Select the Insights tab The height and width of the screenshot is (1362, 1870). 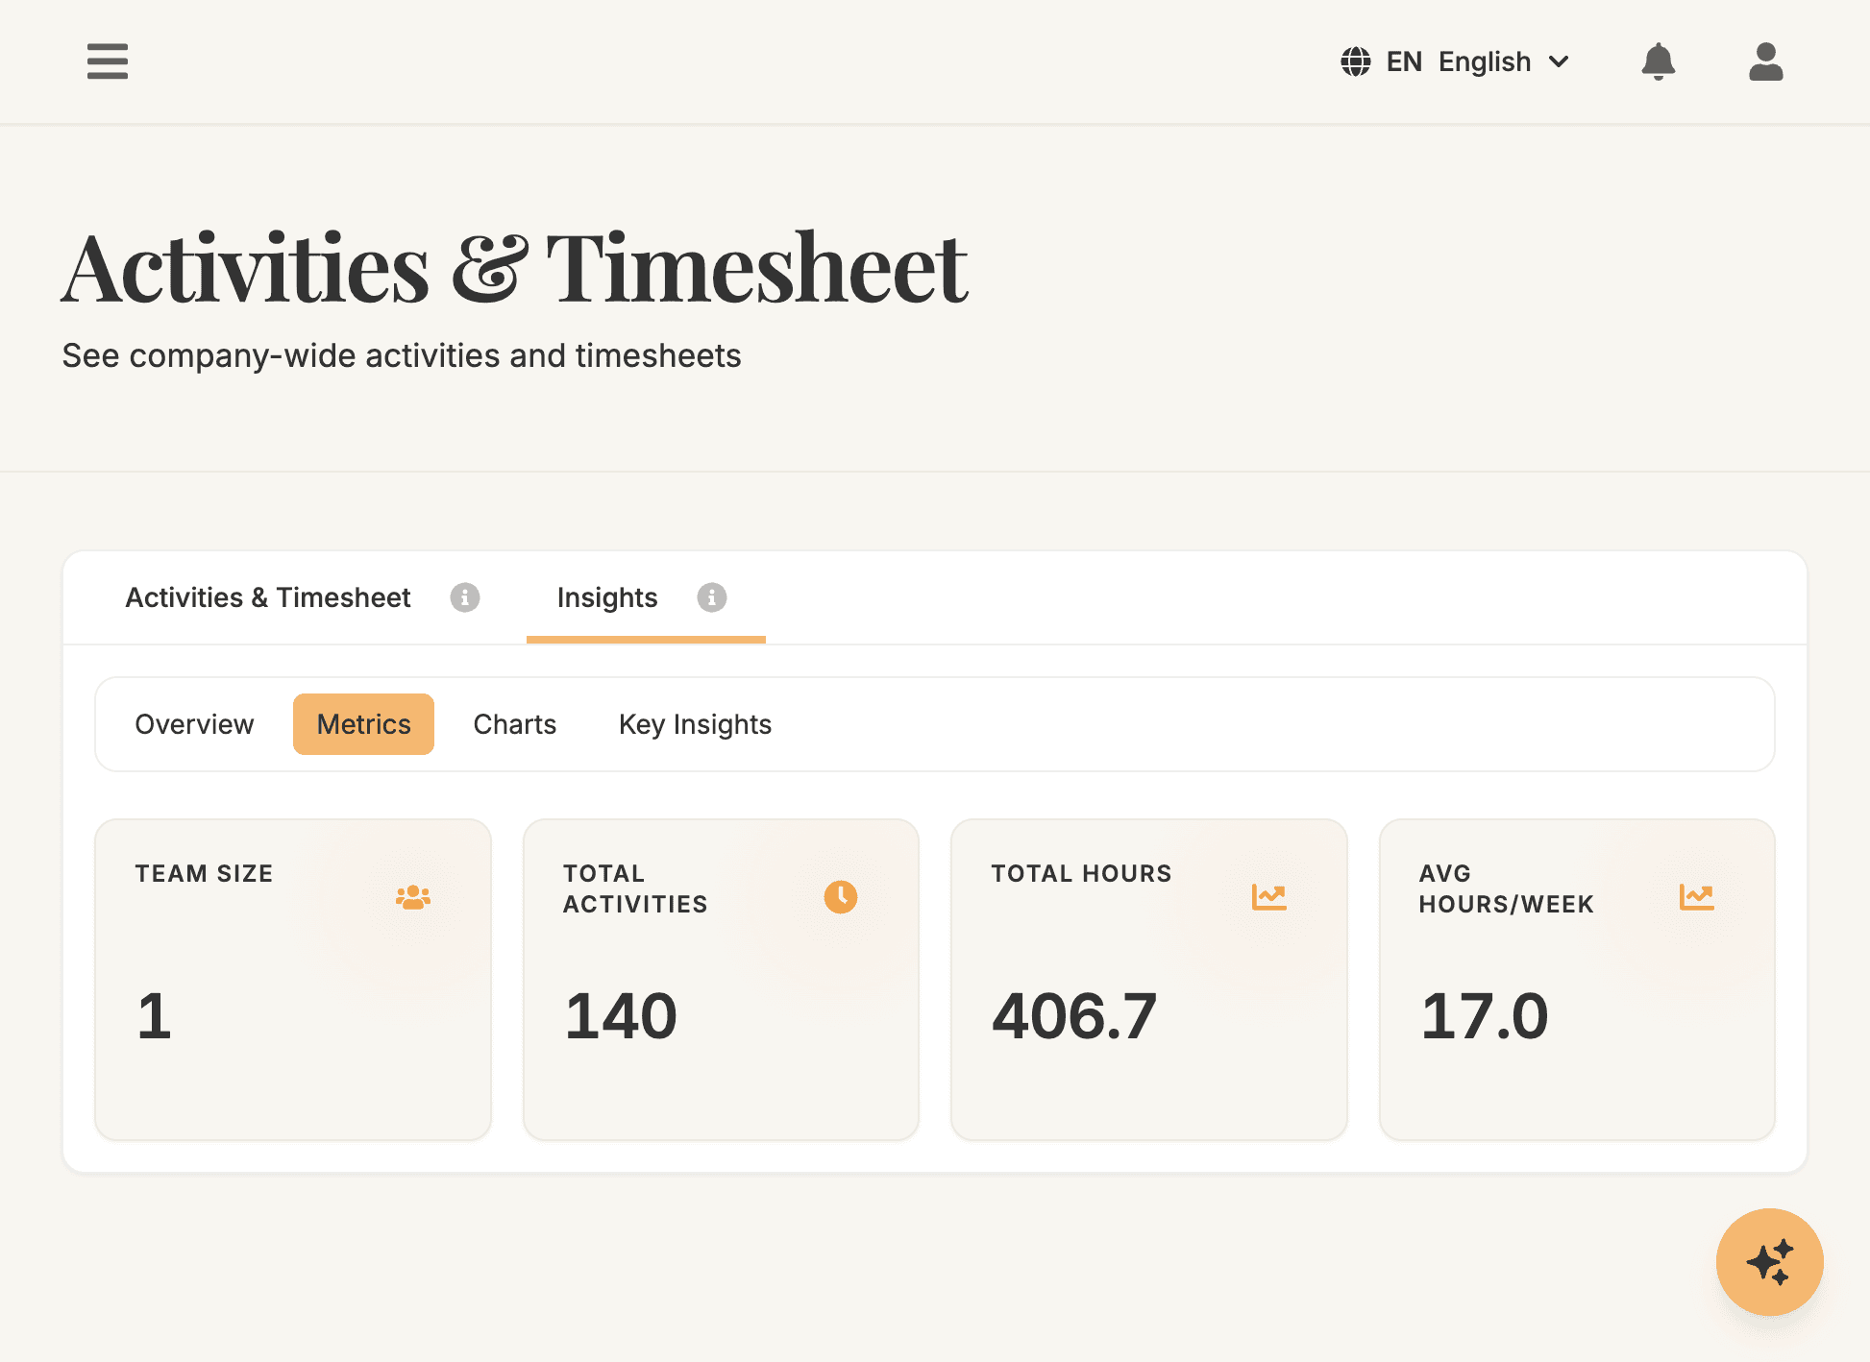tap(607, 597)
